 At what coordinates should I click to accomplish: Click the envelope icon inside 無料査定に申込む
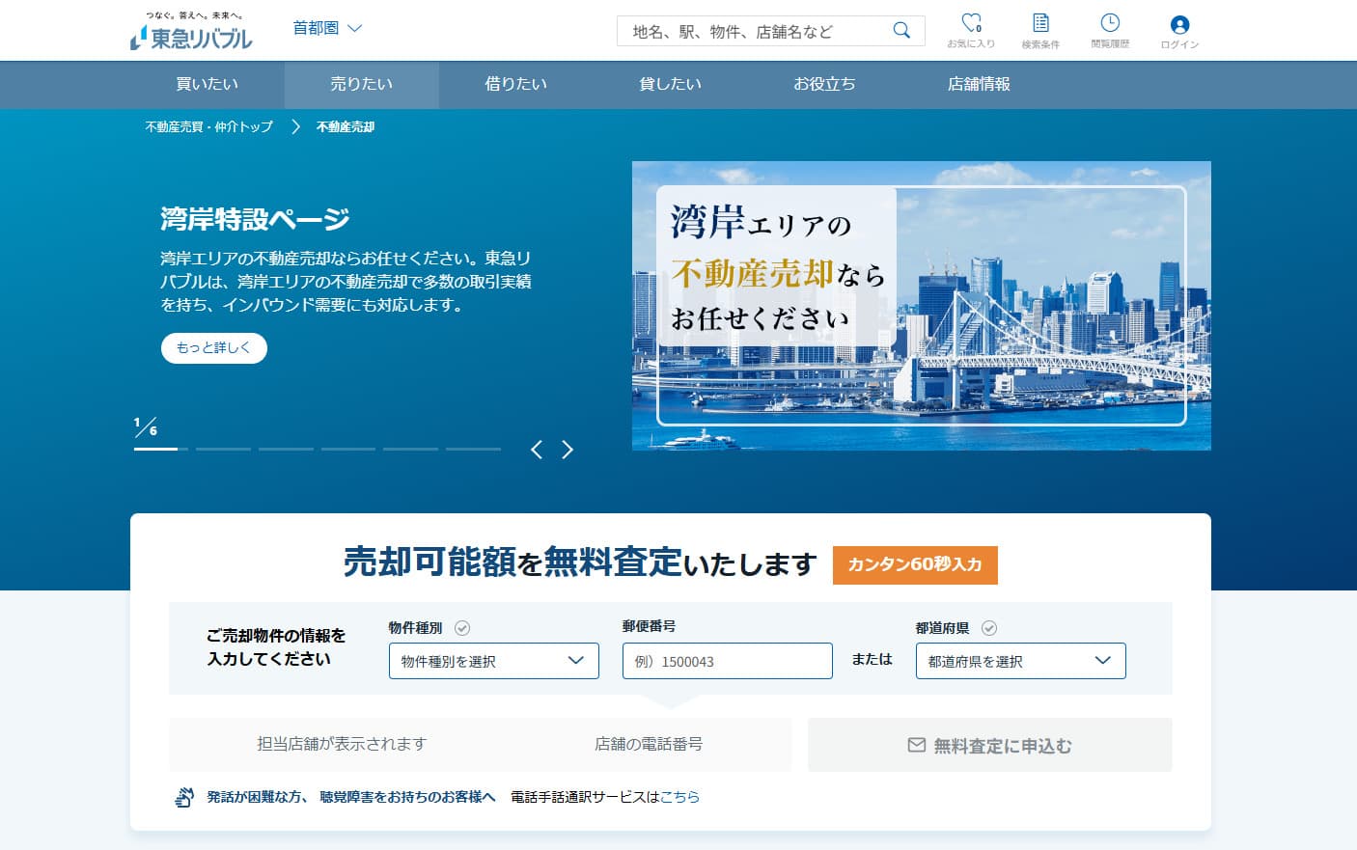915,744
